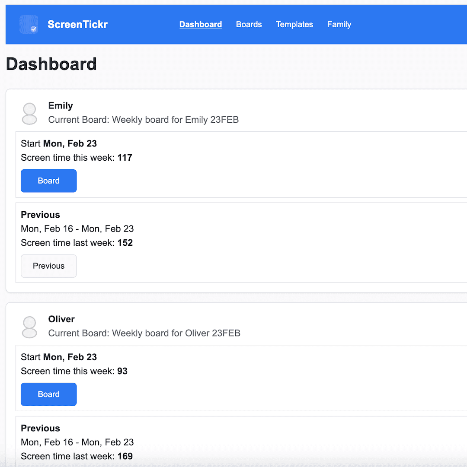467x467 pixels.
Task: Select Emily's 'Start Mon, Feb 23' line
Action: click(59, 143)
